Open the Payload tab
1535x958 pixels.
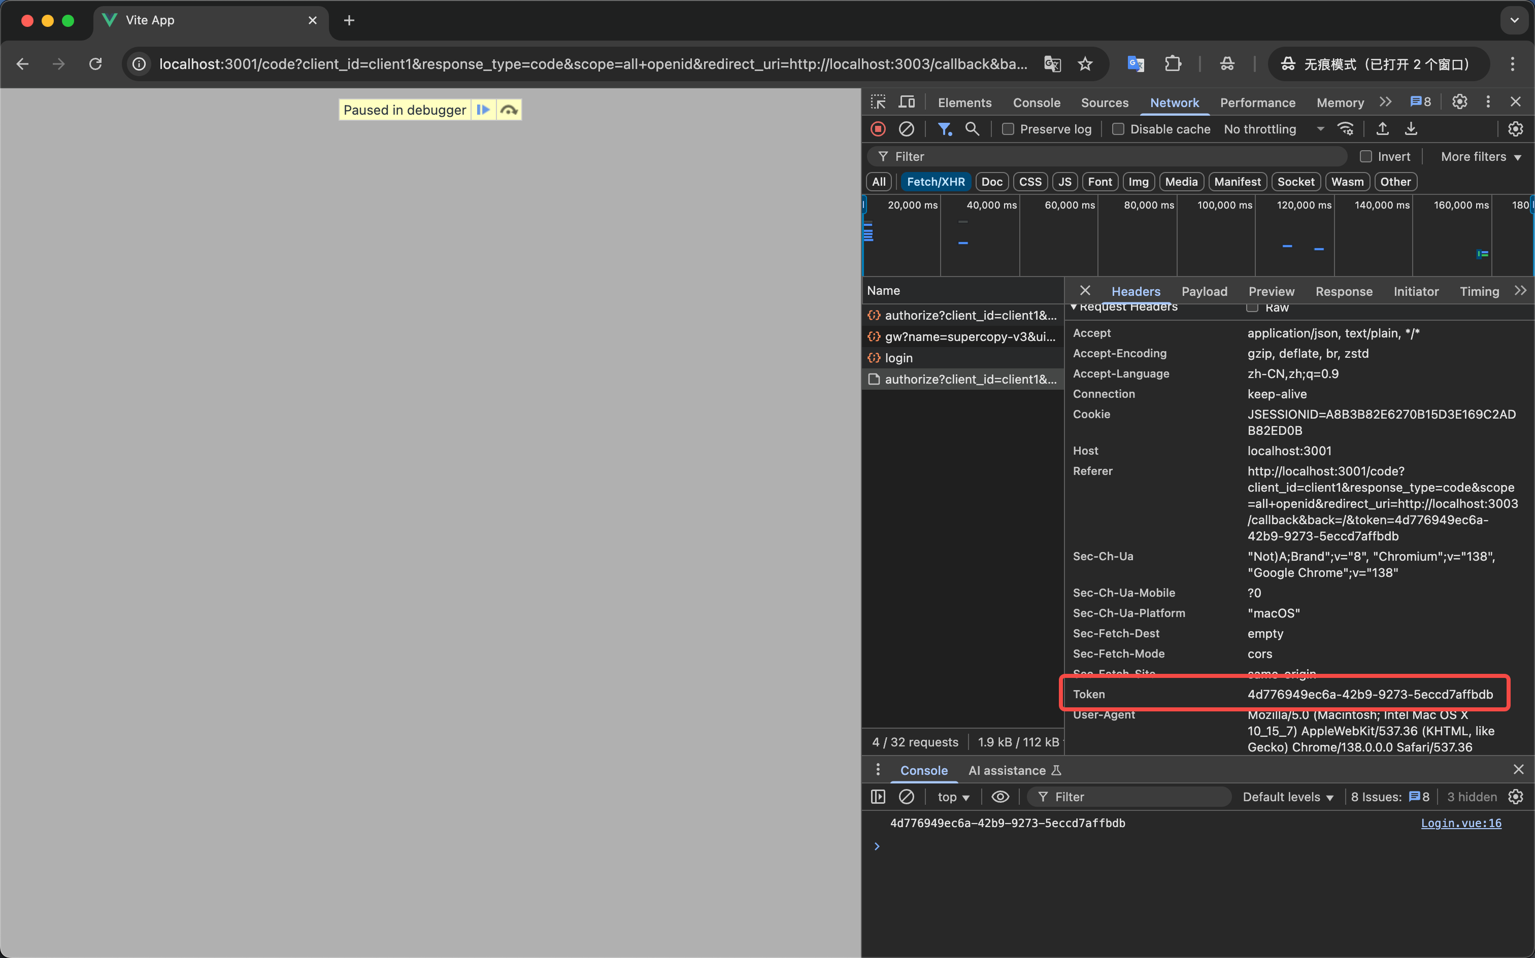pyautogui.click(x=1204, y=291)
